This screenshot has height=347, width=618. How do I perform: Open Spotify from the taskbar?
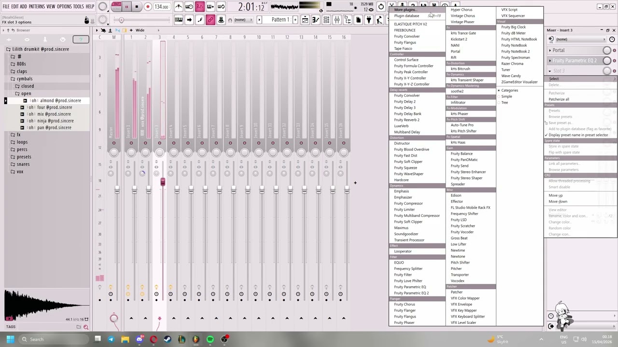click(210, 339)
